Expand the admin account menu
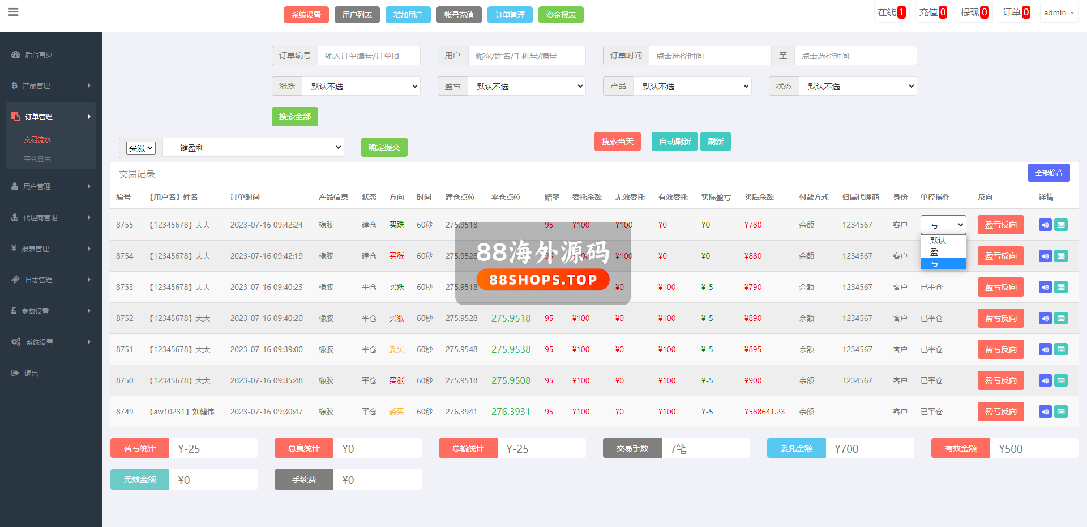Screen dimensions: 1087x527 [1058, 12]
